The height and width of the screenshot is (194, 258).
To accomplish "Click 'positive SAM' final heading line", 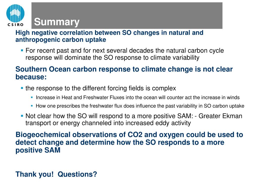I will pos(38,150).
